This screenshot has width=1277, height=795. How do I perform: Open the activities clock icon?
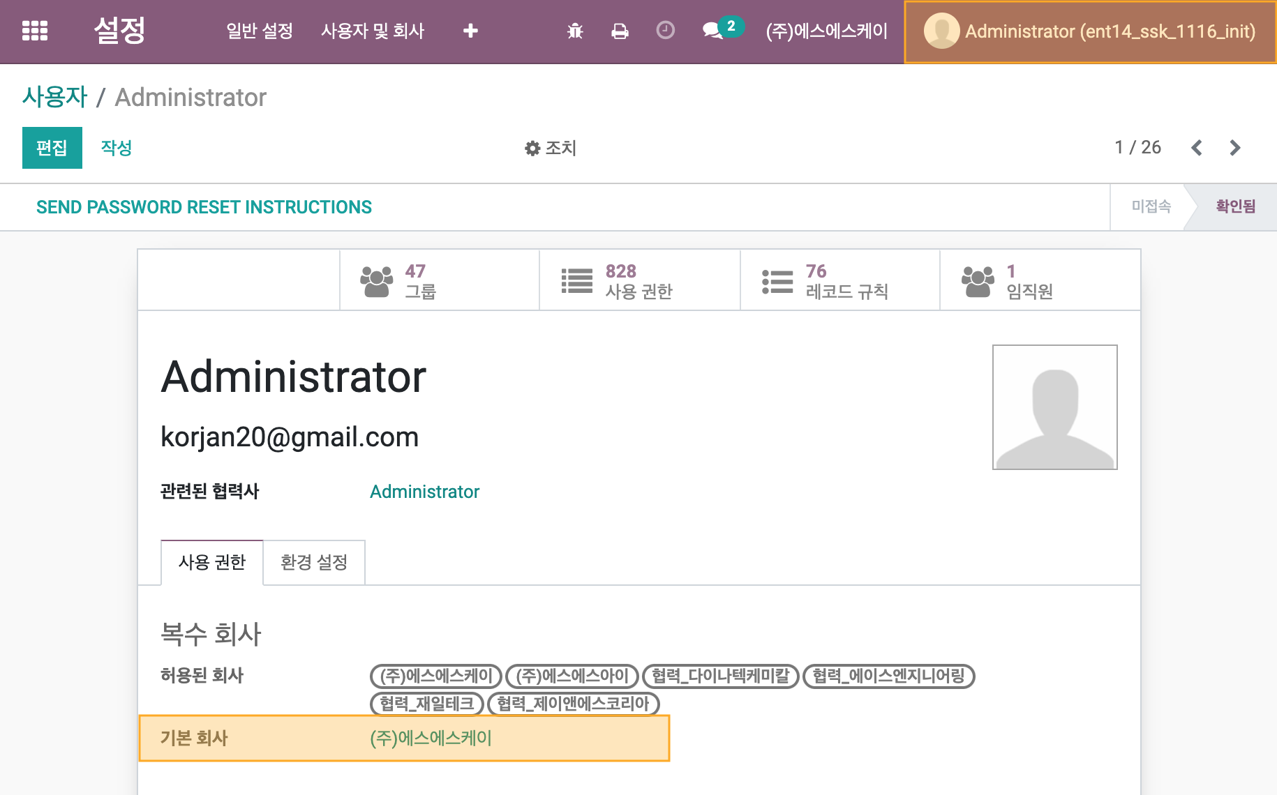[x=666, y=30]
